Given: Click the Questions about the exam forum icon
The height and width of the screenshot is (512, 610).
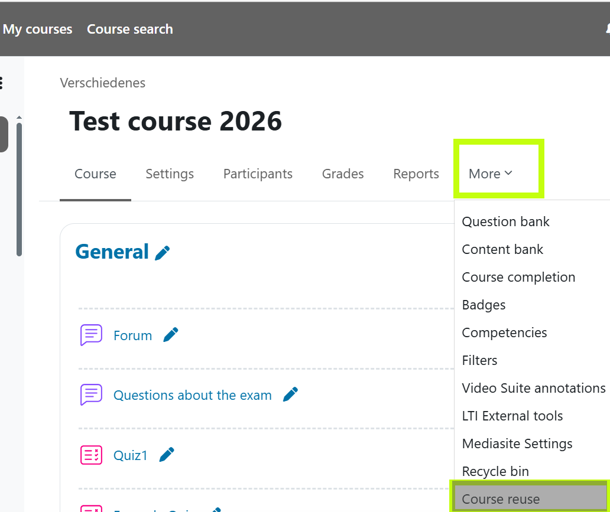Looking at the screenshot, I should point(91,394).
